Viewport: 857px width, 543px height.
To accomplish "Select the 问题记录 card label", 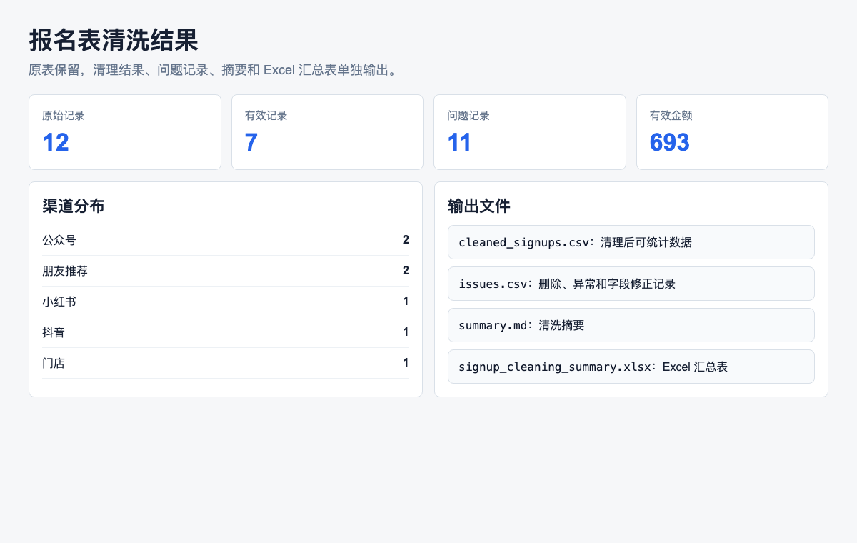I will [468, 116].
